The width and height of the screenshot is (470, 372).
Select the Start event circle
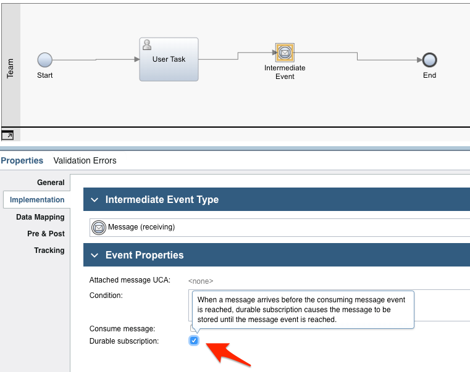[x=44, y=60]
